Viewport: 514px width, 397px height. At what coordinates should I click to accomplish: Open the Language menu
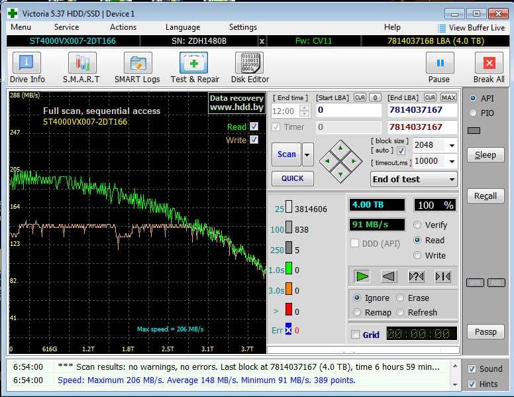pos(182,27)
